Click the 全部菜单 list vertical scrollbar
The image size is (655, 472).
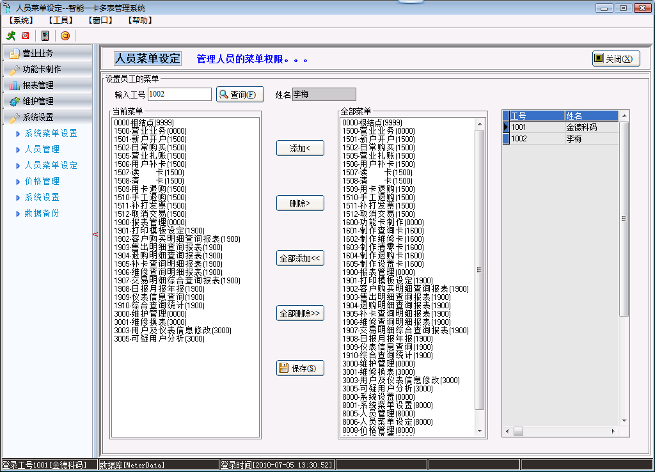pyautogui.click(x=480, y=269)
